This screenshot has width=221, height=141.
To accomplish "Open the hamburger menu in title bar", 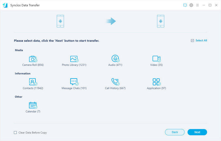I will 197,5.
